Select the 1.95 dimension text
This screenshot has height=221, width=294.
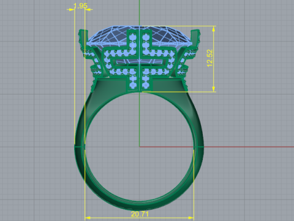(x=80, y=6)
